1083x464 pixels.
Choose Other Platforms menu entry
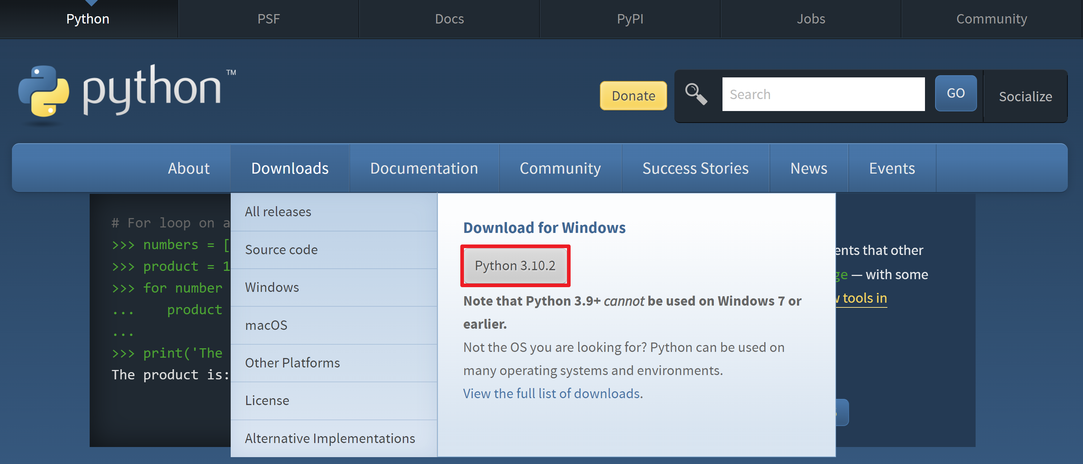pyautogui.click(x=292, y=363)
